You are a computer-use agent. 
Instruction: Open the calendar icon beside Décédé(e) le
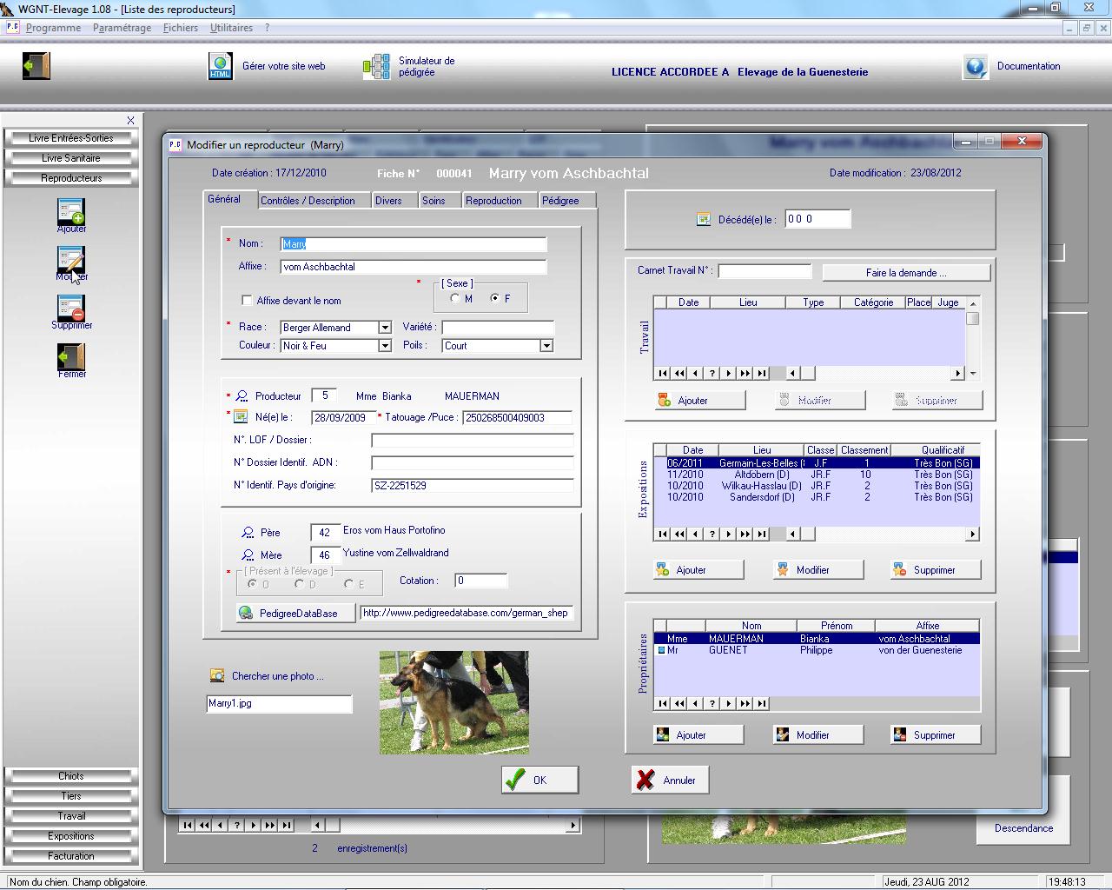pyautogui.click(x=704, y=220)
